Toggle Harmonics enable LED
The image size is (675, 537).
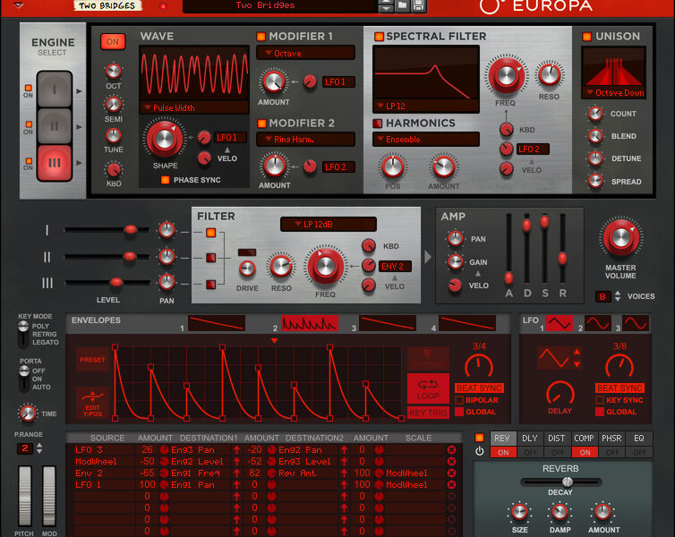coord(377,124)
